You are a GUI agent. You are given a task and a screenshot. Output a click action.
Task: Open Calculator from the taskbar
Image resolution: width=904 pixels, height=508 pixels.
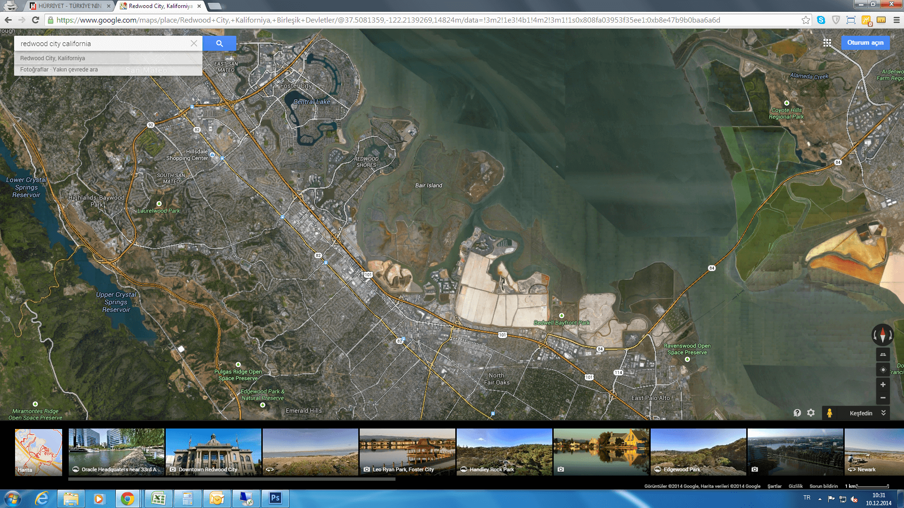(x=187, y=499)
